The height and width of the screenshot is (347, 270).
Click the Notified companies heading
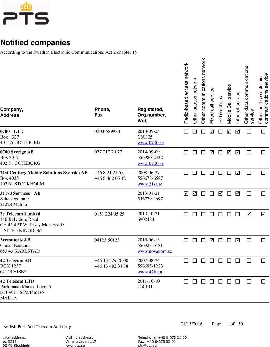35,43
